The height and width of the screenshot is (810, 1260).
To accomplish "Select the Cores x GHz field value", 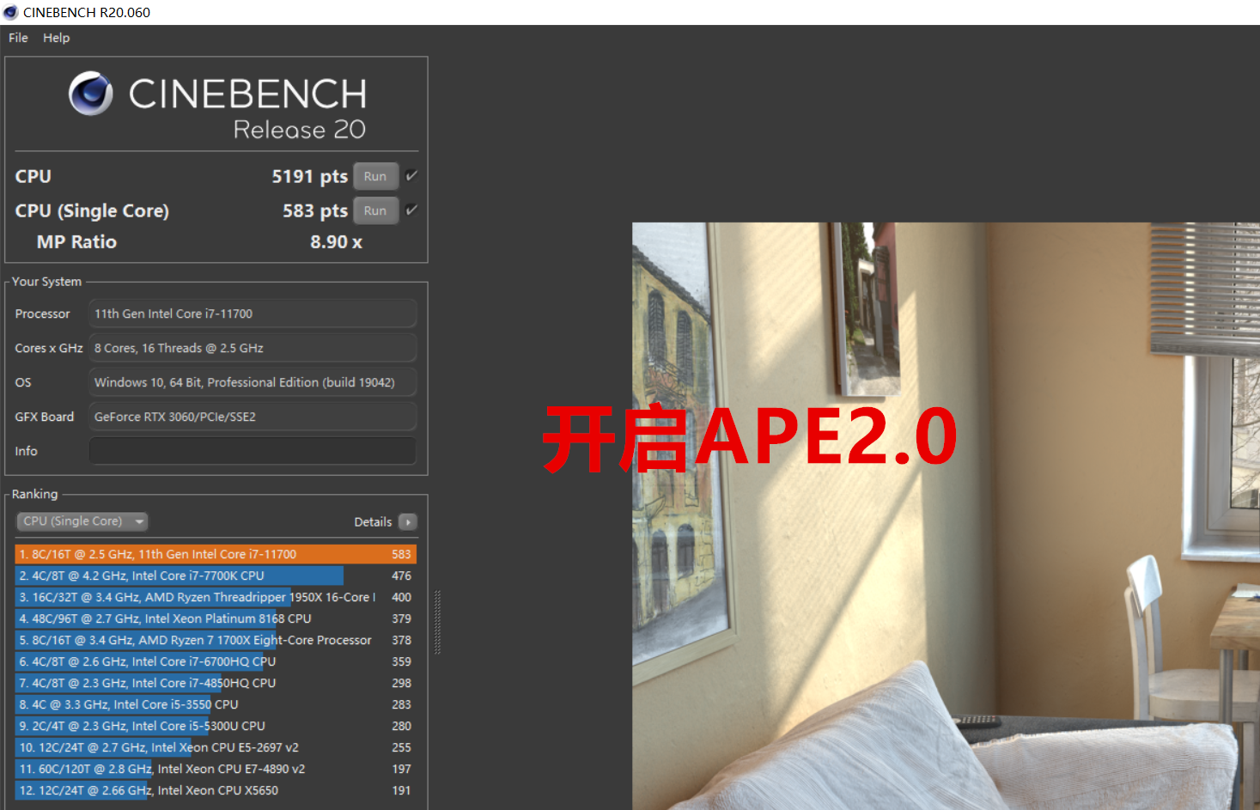I will point(253,348).
